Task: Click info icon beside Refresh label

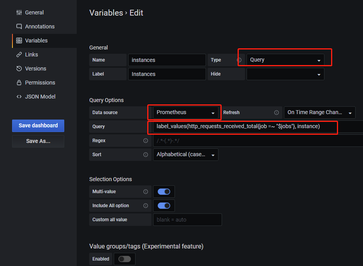Action: [x=277, y=113]
